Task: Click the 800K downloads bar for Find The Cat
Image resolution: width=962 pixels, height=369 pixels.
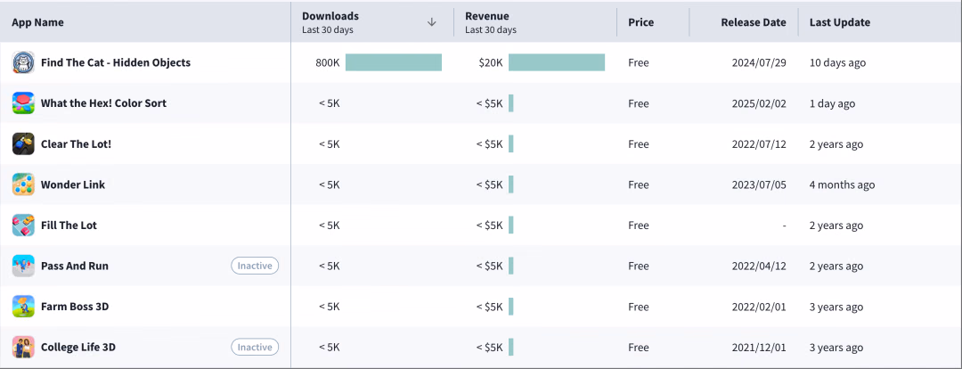Action: pyautogui.click(x=394, y=62)
